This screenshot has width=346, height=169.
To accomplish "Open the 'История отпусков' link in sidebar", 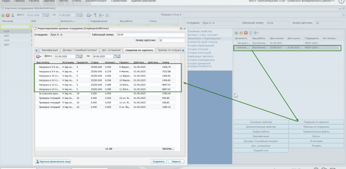I will 198,49.
